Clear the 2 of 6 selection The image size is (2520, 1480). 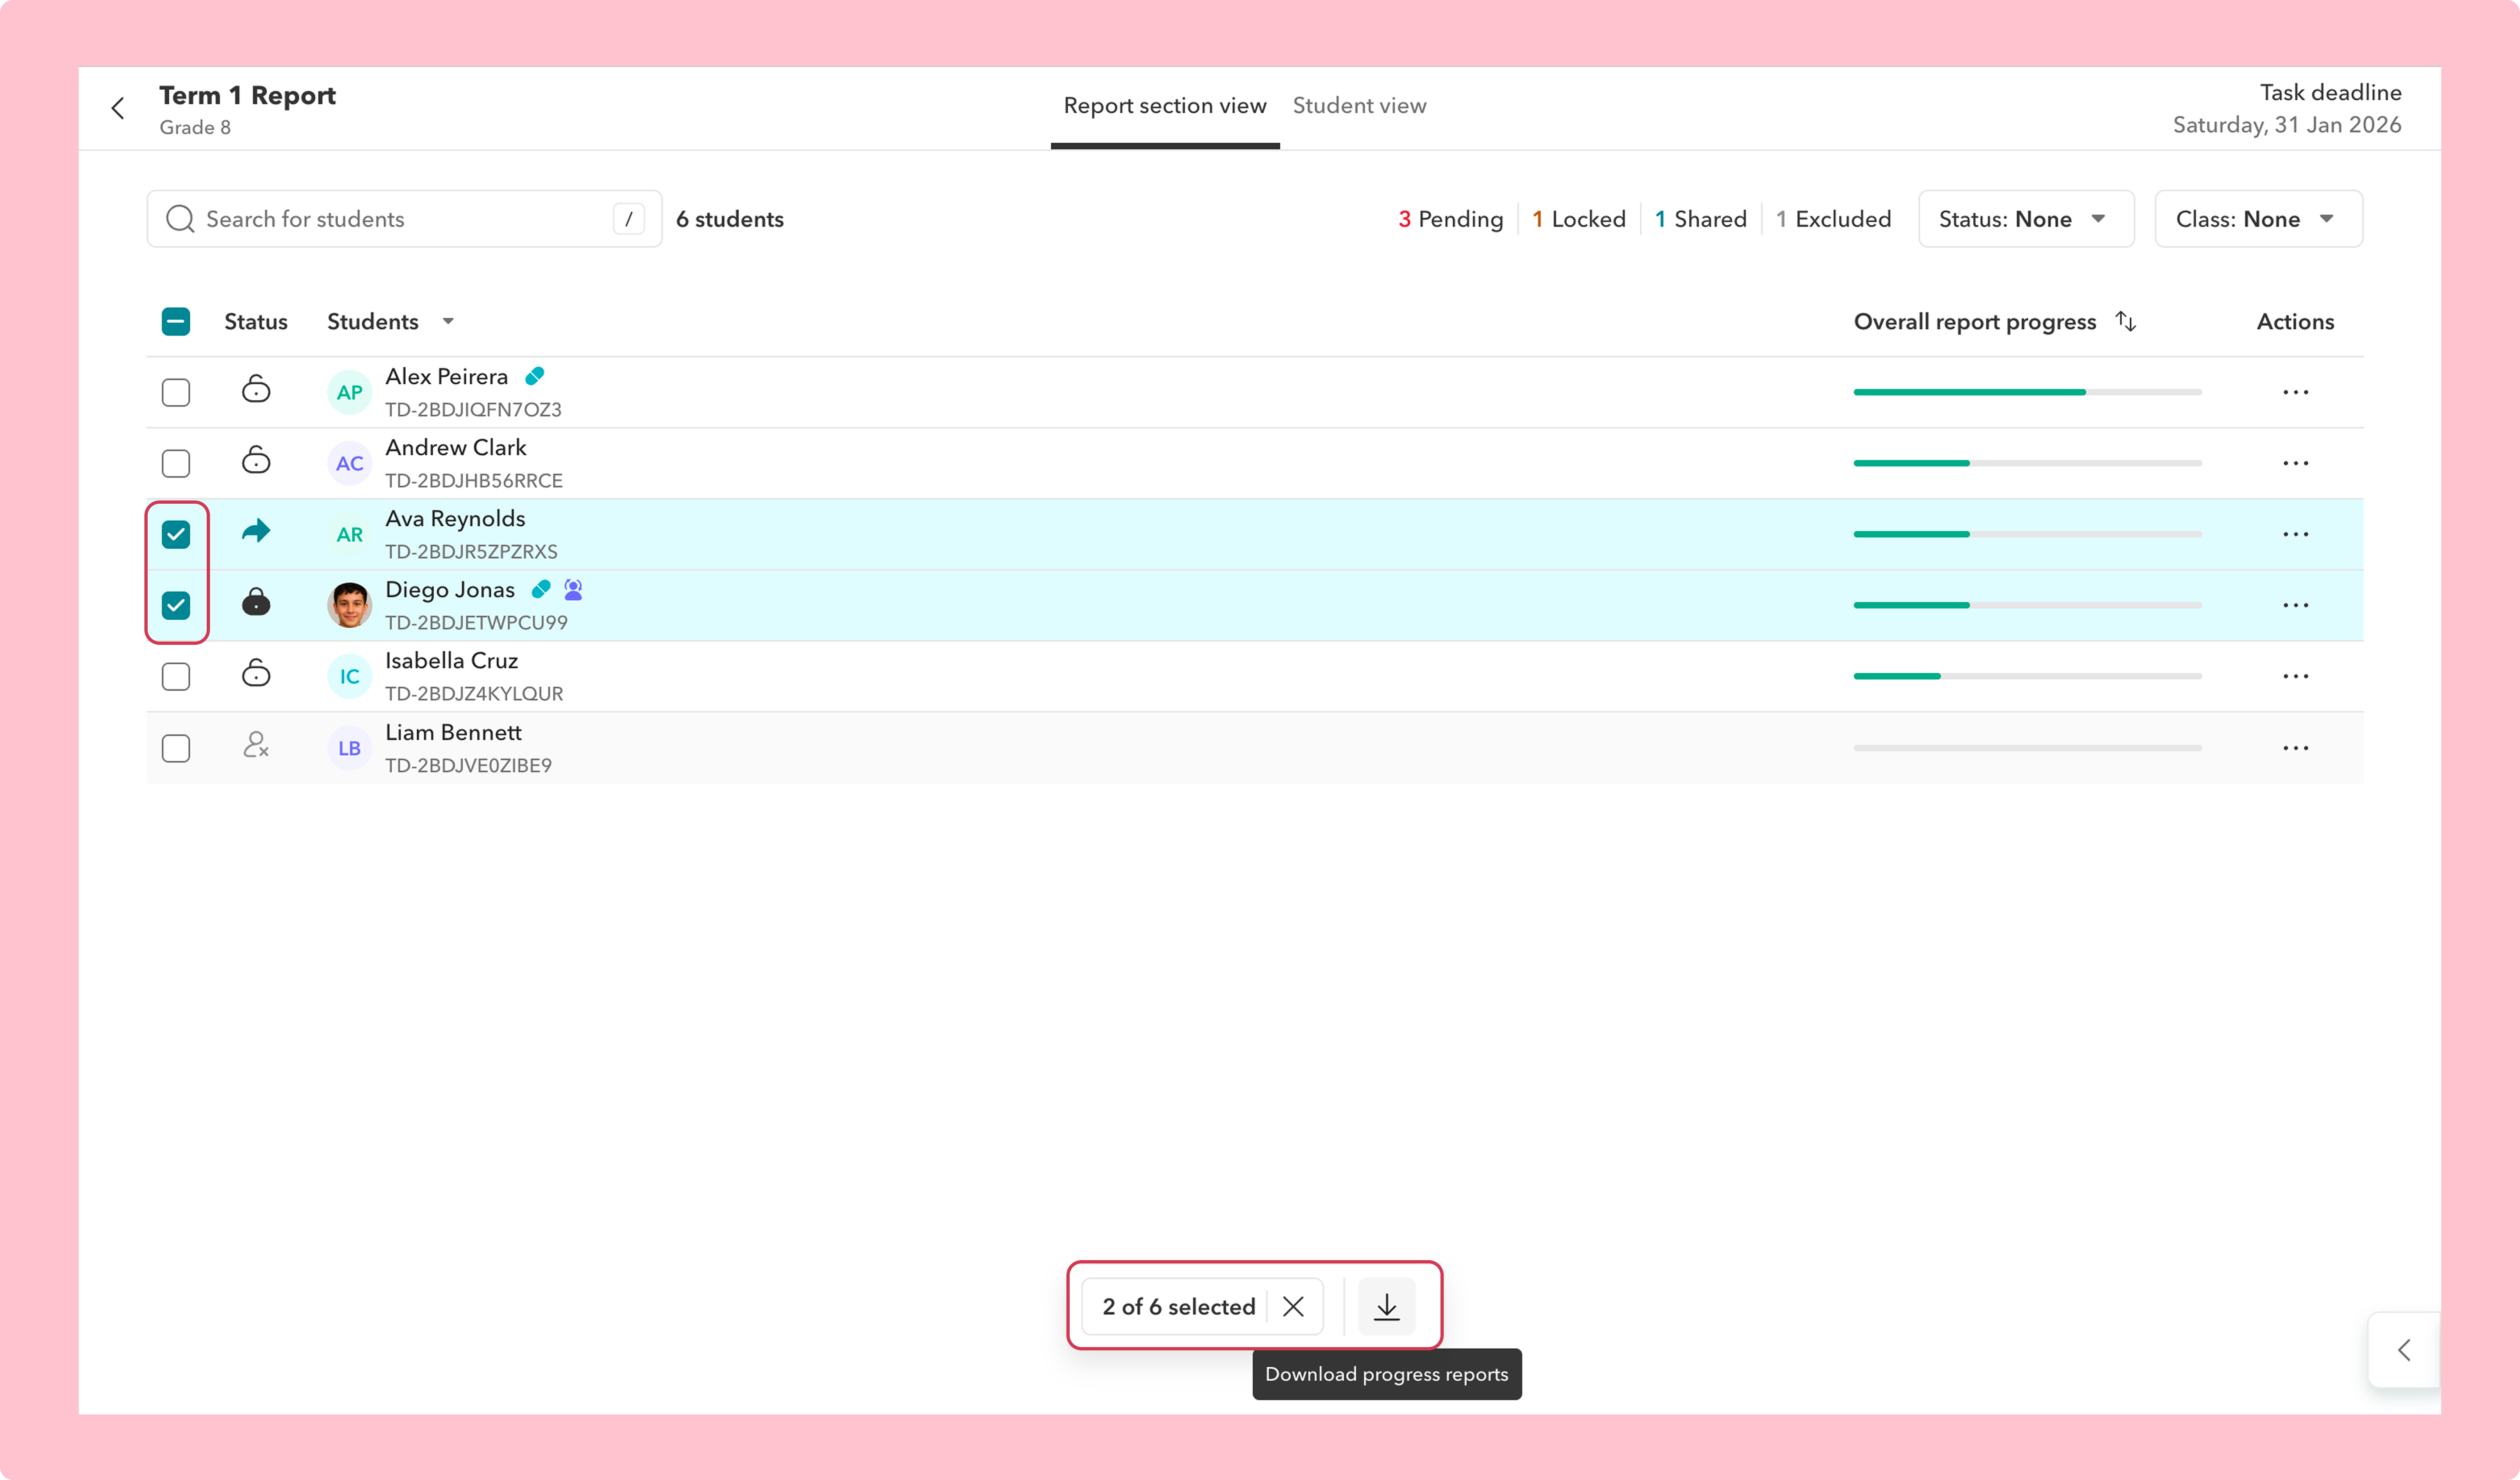click(1293, 1306)
